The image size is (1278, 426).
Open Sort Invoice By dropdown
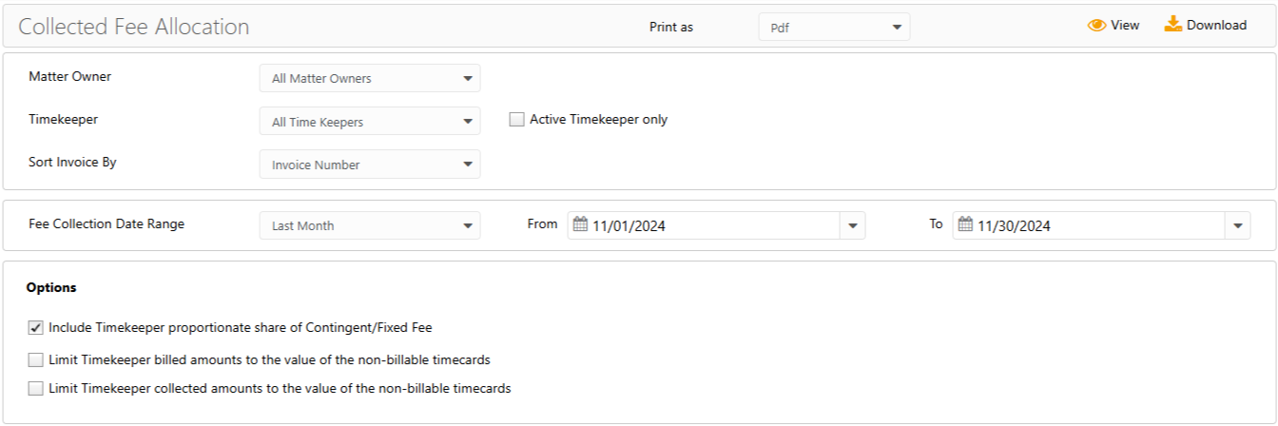tap(370, 165)
